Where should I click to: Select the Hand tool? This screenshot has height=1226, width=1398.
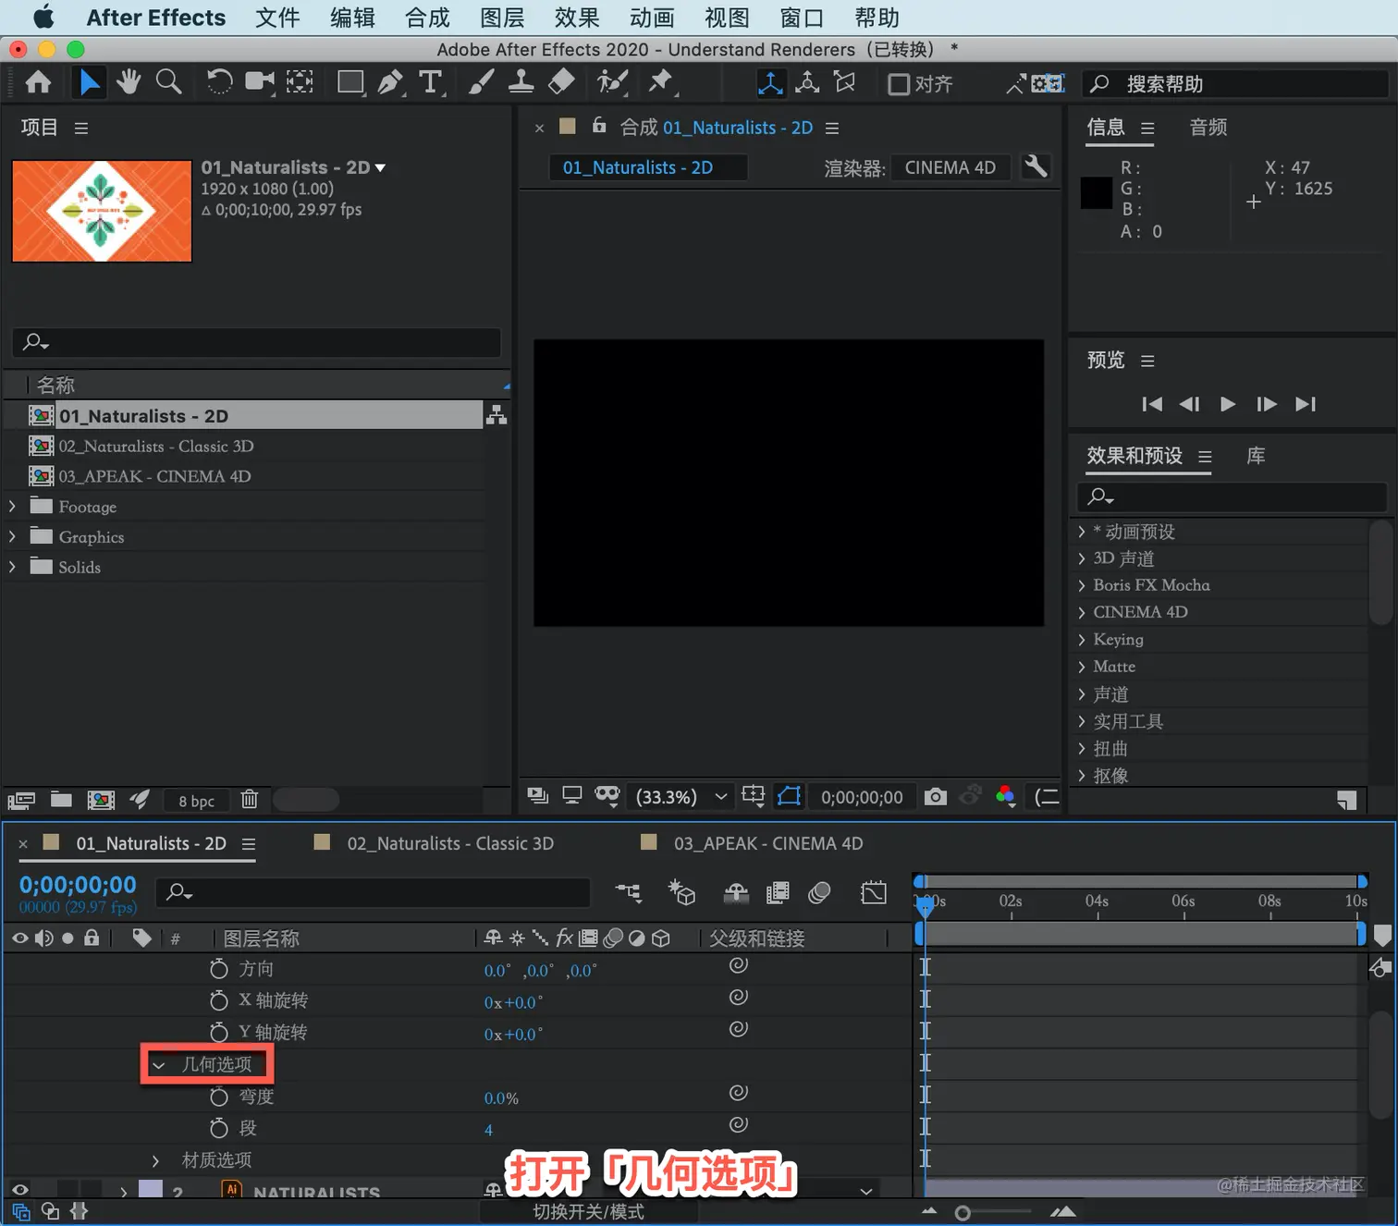click(x=129, y=82)
